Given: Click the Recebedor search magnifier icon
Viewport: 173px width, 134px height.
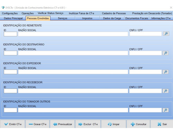Looking at the screenshot, I should pos(166,91).
